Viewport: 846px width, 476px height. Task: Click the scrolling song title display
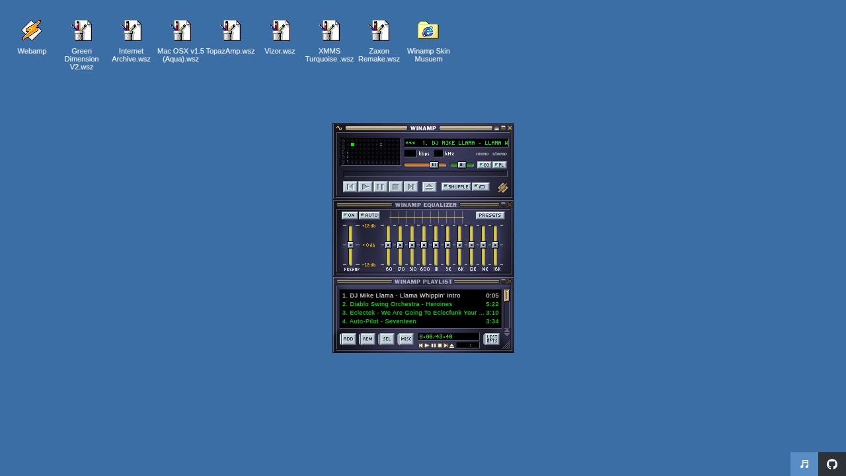coord(456,143)
